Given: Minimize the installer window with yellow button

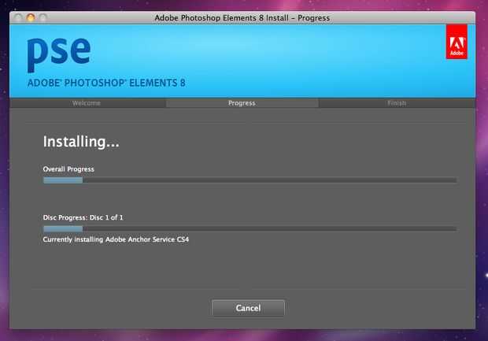Looking at the screenshot, I should coord(31,18).
